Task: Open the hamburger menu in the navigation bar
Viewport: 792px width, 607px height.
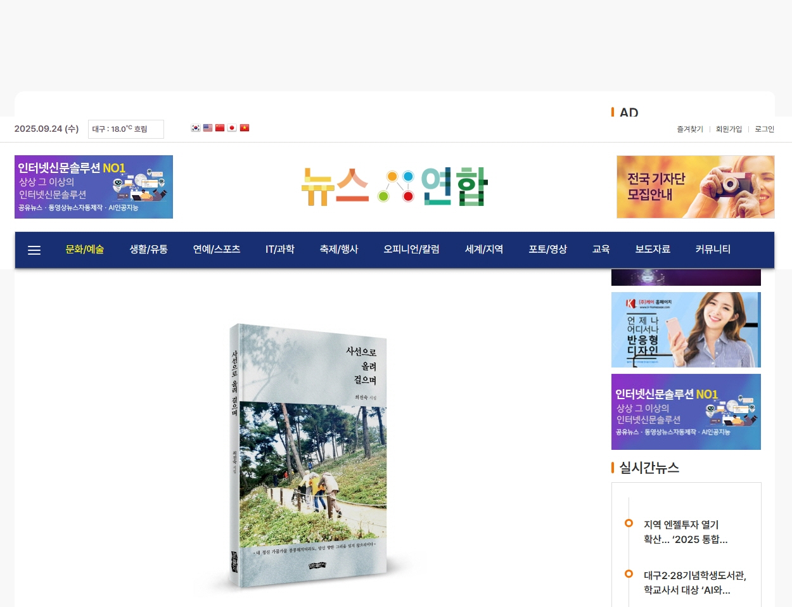Action: point(34,250)
